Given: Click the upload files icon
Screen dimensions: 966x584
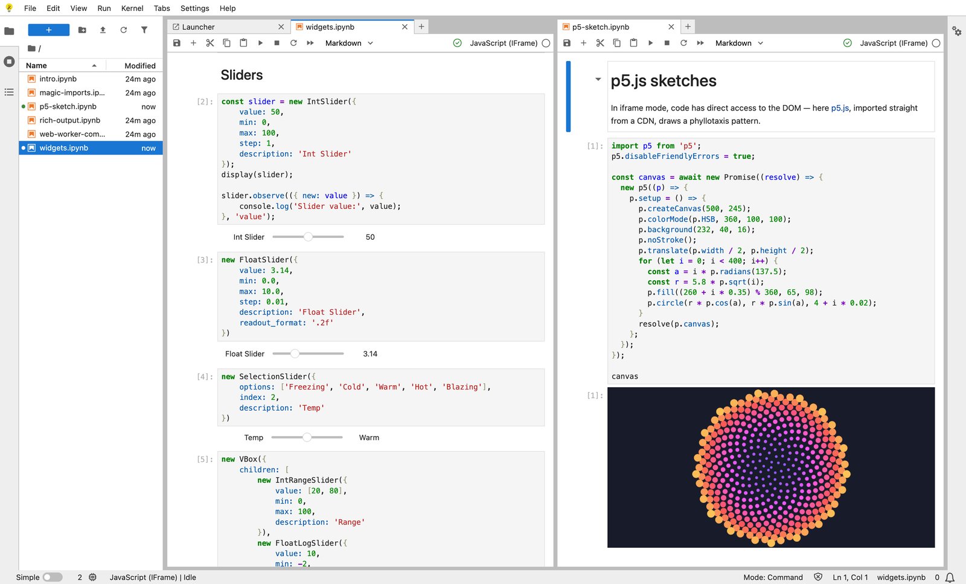Looking at the screenshot, I should point(103,30).
